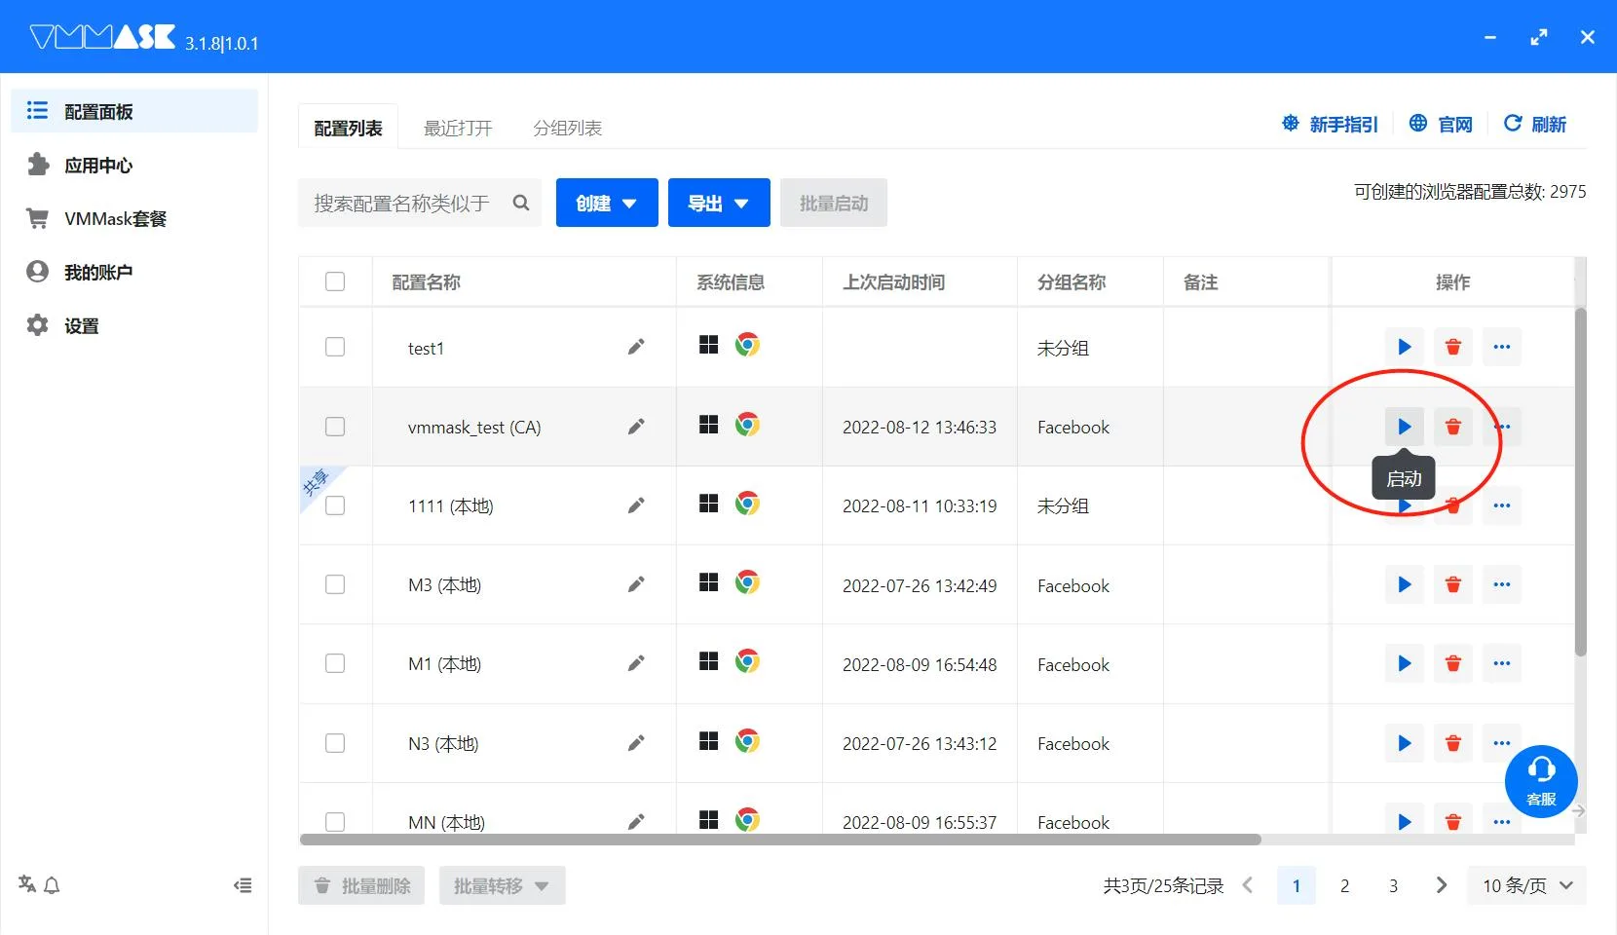Click the 批量启动 button
The height and width of the screenshot is (935, 1617).
point(834,203)
